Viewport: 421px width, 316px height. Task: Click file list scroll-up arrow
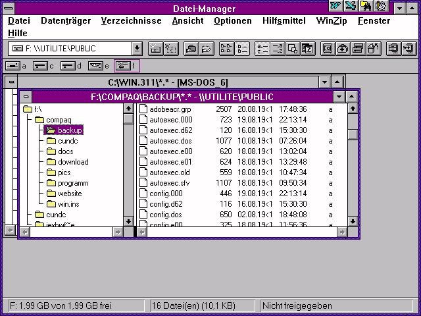(353, 109)
